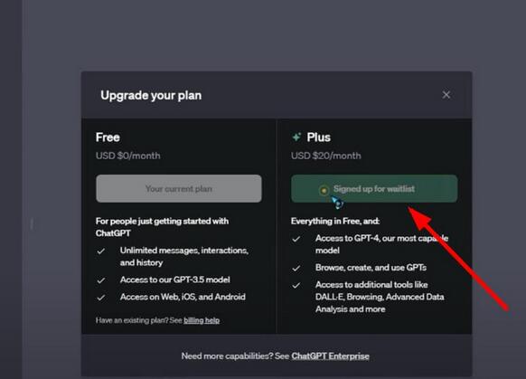Close the Upgrade your plan dialog
Viewport: 526px width, 379px height.
click(x=446, y=95)
